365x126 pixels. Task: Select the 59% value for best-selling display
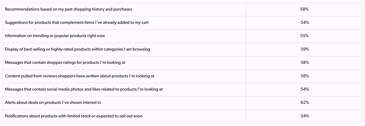click(304, 49)
